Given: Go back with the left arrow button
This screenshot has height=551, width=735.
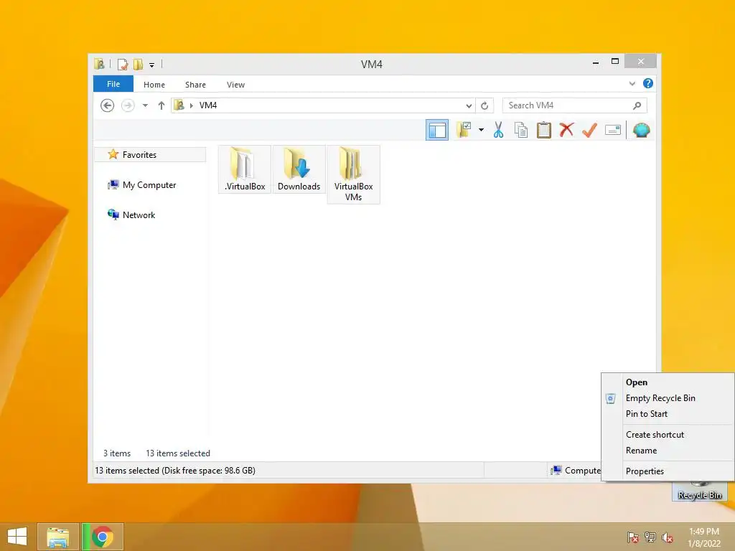Looking at the screenshot, I should click(108, 105).
